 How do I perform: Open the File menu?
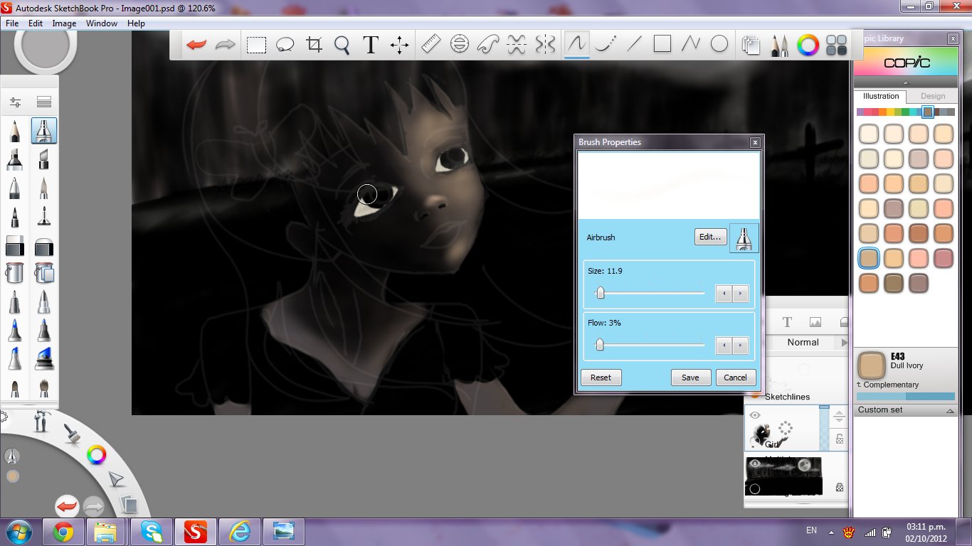[x=12, y=23]
